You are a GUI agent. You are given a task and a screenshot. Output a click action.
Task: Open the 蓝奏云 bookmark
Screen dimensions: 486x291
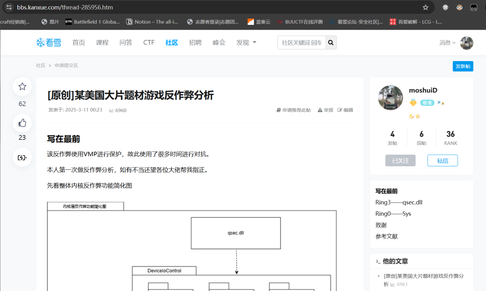click(259, 22)
